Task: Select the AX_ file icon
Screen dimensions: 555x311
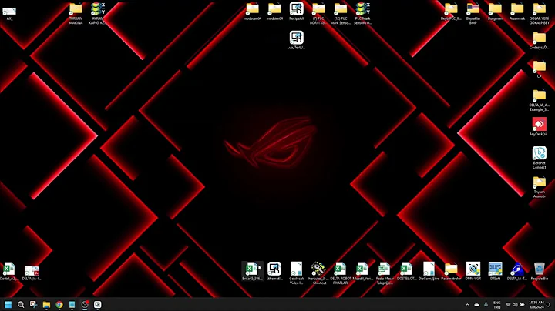Action: pyautogui.click(x=9, y=12)
